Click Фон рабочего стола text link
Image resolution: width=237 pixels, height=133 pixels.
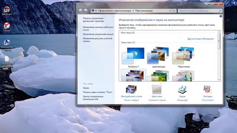[131, 96]
